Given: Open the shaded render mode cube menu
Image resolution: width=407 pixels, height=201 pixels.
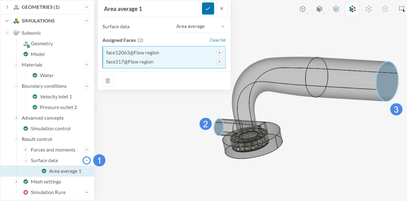Looking at the screenshot, I should (320, 9).
